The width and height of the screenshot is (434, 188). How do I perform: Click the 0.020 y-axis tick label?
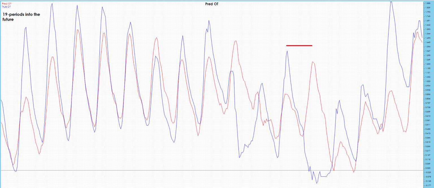point(428,167)
